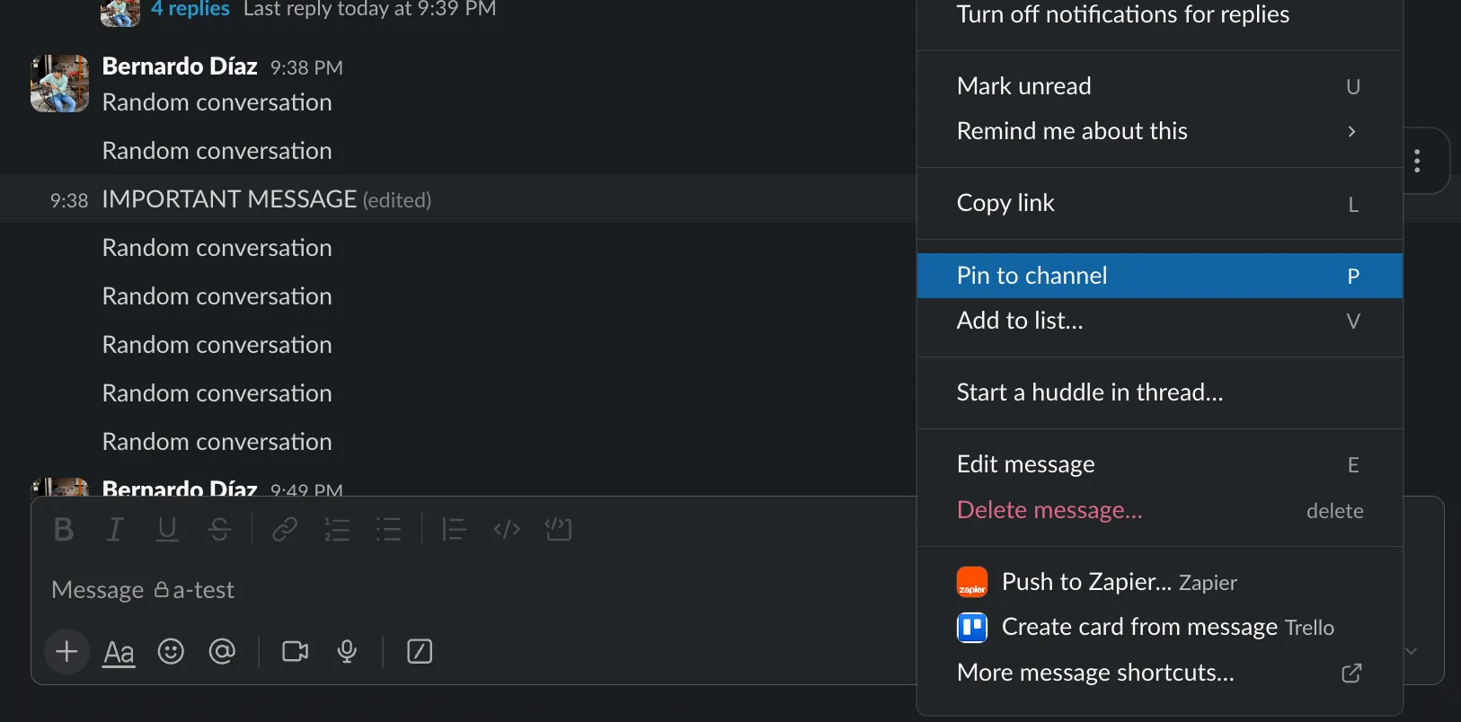The image size is (1461, 722).
Task: Select Pin to channel
Action: click(1159, 276)
